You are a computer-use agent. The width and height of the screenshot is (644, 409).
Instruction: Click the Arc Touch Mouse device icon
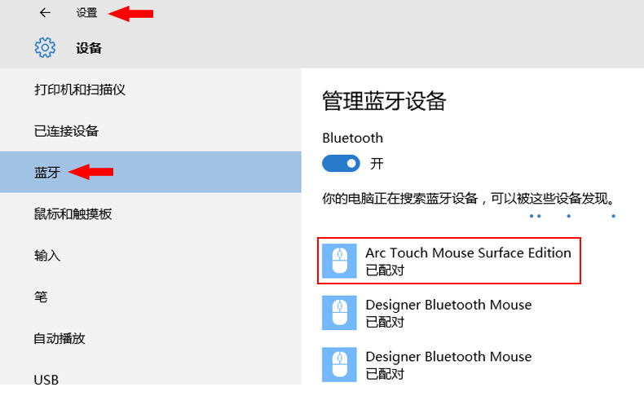click(339, 261)
